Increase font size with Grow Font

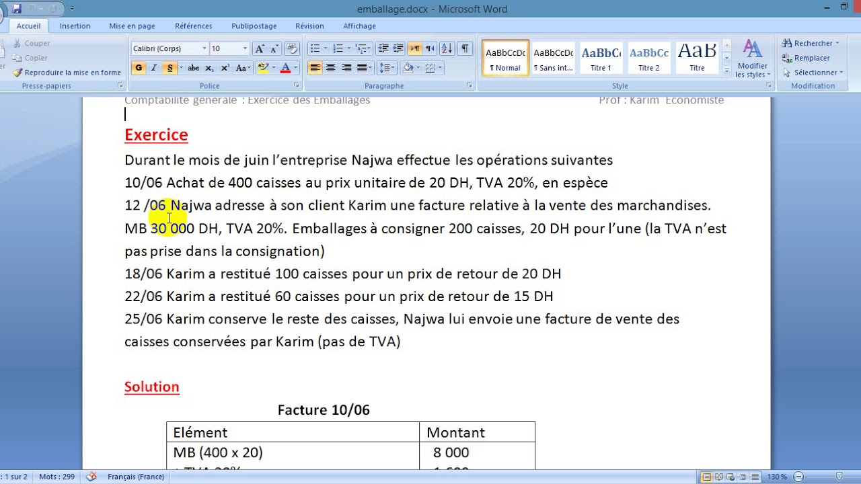pyautogui.click(x=260, y=48)
